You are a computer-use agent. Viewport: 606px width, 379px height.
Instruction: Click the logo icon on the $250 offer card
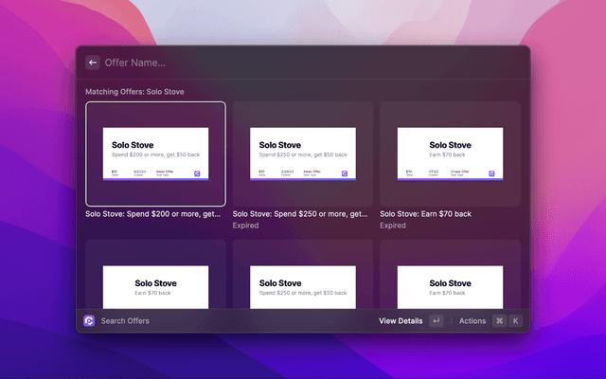click(x=346, y=173)
